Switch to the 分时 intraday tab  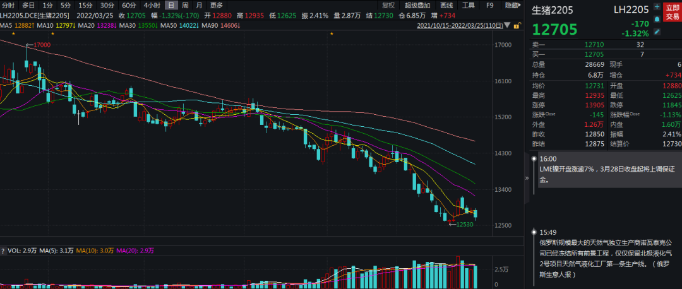point(8,6)
